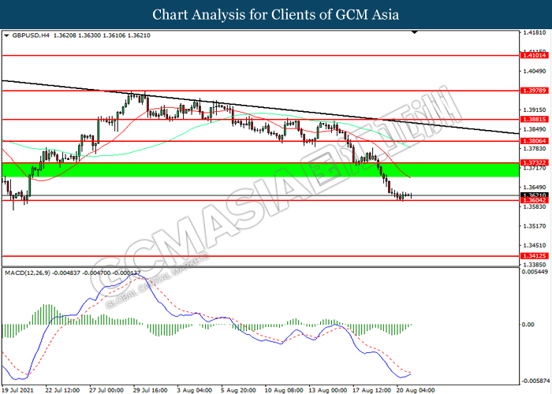552x394 pixels.
Task: Click the 1.38815 red price label
Action: point(532,119)
